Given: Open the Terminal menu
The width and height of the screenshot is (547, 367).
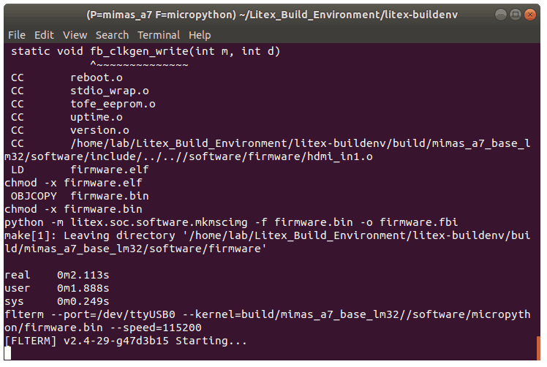Looking at the screenshot, I should pyautogui.click(x=159, y=34).
